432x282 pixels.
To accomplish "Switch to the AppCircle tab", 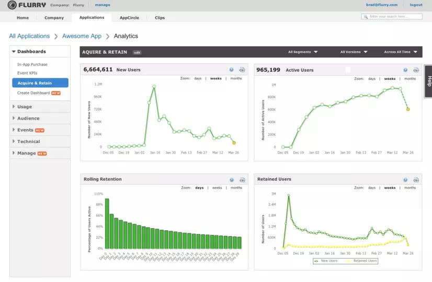I will (129, 18).
